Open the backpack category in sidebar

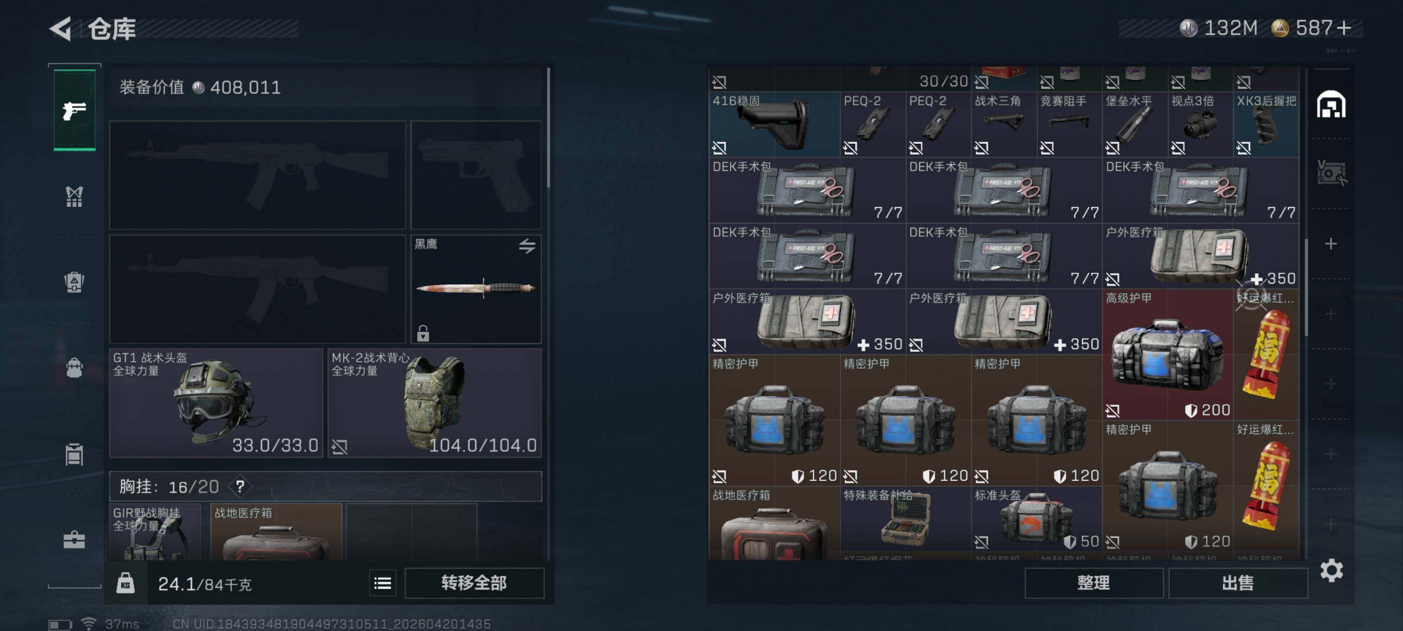point(75,368)
